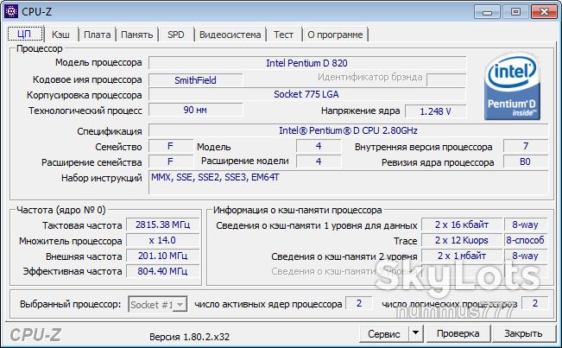Click the CPU-Z app icon in the title bar
Viewport: 562px width, 348px height.
[x=10, y=11]
